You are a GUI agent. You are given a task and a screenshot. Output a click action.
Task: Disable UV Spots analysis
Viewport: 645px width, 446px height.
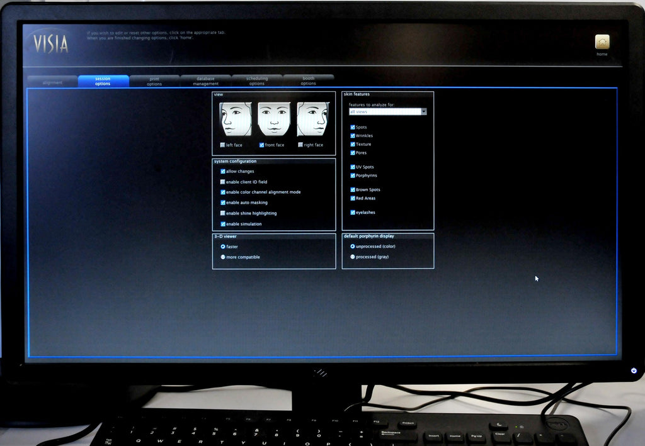coord(352,167)
